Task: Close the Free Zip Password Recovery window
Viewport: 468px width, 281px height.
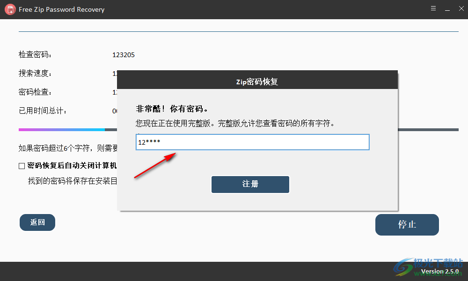Action: coord(461,8)
